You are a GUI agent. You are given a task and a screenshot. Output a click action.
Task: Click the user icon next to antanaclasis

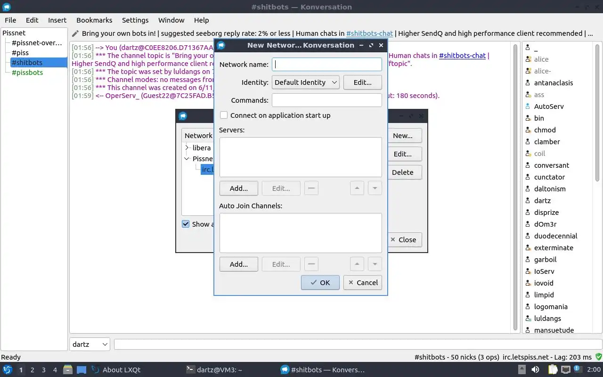(528, 83)
